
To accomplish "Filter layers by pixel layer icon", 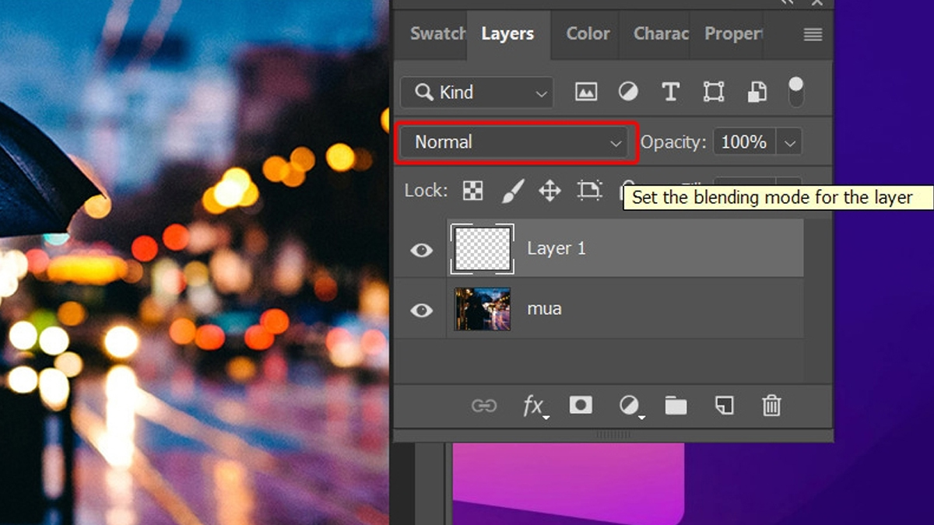I will [x=585, y=93].
